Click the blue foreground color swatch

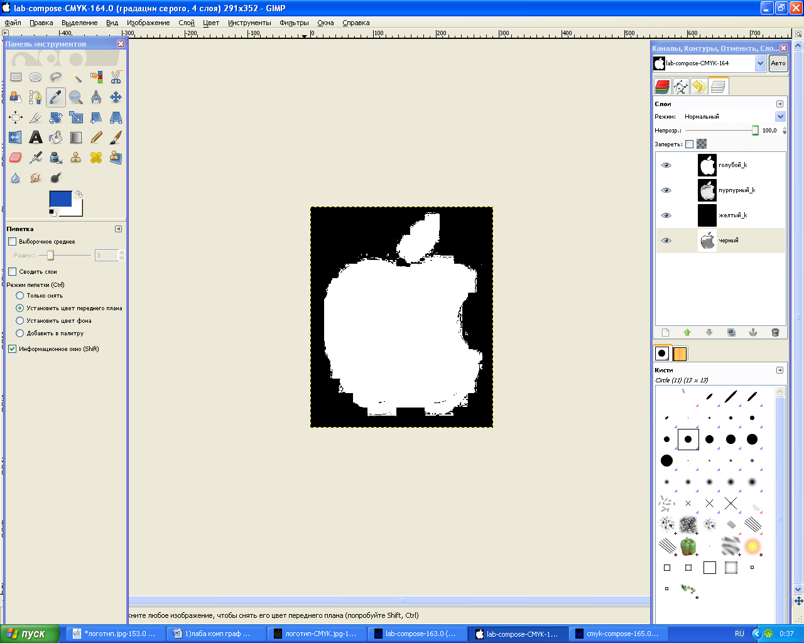coord(60,198)
